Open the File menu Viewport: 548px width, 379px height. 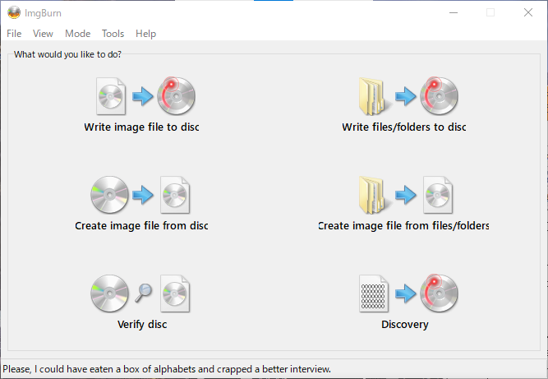pyautogui.click(x=14, y=34)
